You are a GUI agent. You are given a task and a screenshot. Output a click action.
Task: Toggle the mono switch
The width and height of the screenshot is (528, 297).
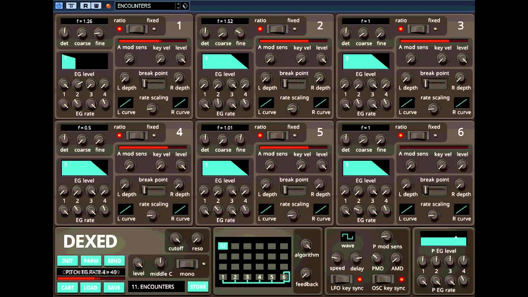tap(187, 264)
